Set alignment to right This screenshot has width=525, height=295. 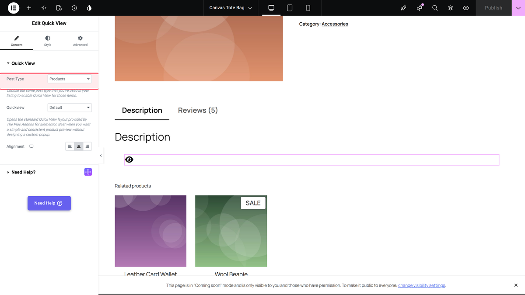87,146
